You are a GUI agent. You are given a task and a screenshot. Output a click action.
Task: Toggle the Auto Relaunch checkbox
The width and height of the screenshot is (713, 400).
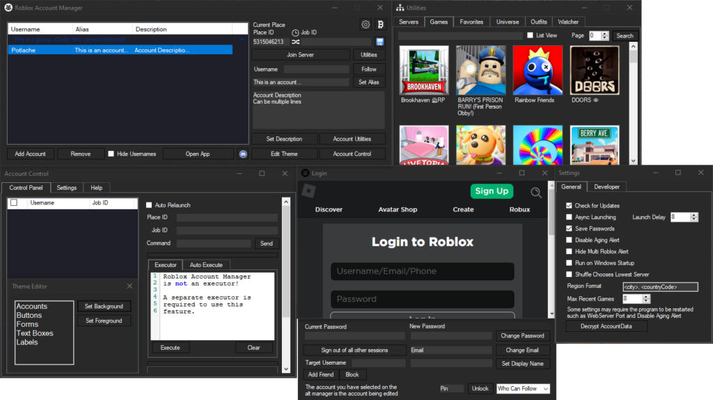point(149,205)
